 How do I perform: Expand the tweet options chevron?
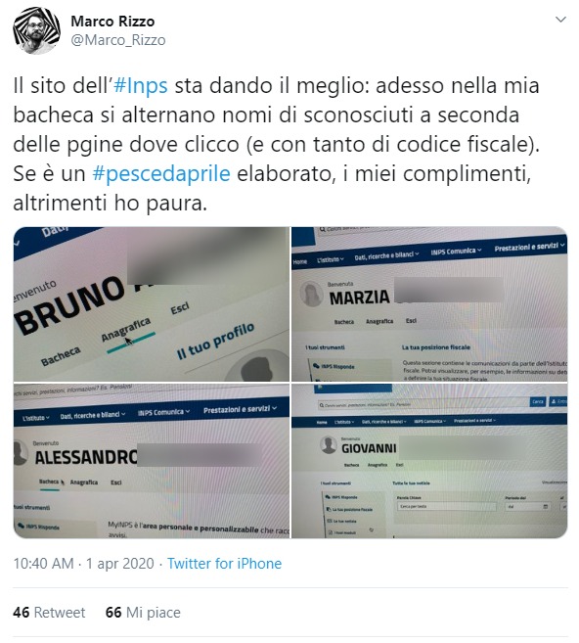pos(560,20)
